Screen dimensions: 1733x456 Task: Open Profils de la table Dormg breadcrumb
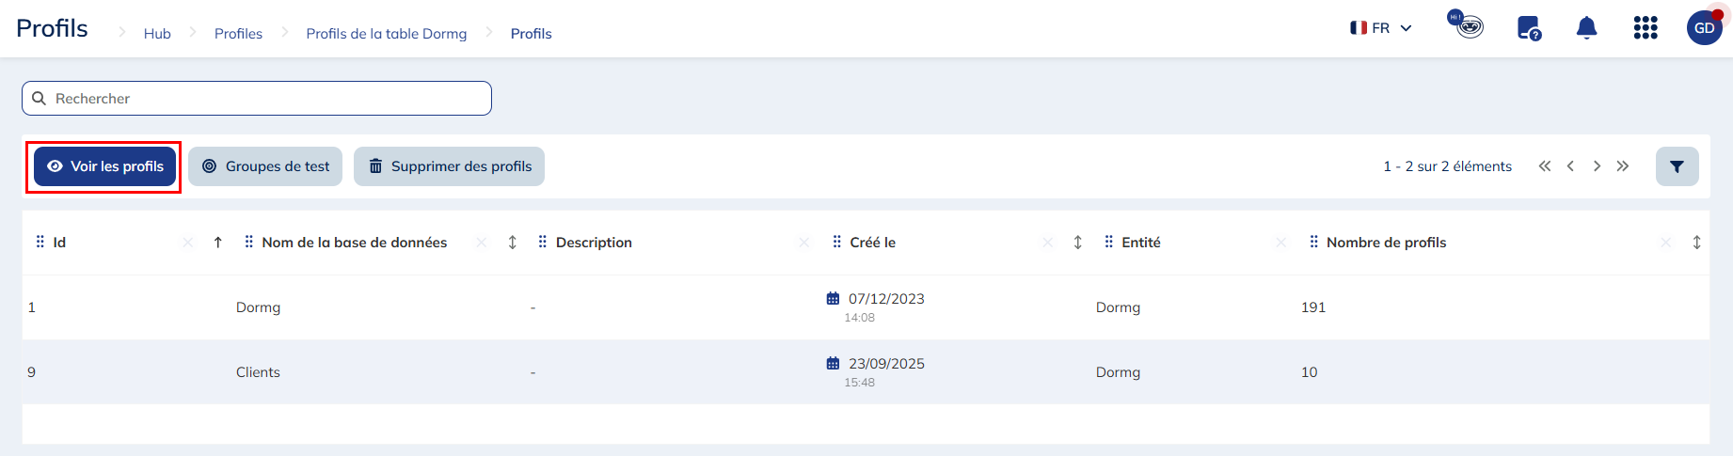point(387,34)
